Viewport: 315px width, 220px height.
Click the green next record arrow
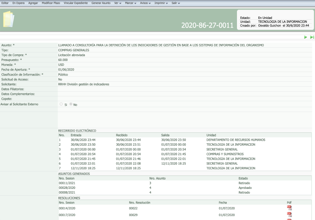[305, 37]
